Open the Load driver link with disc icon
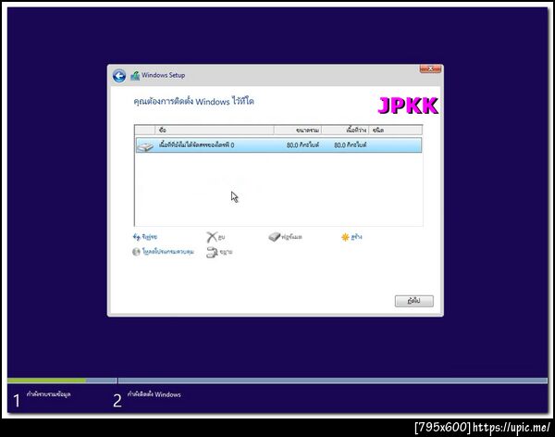Image resolution: width=555 pixels, height=437 pixels. click(x=163, y=252)
